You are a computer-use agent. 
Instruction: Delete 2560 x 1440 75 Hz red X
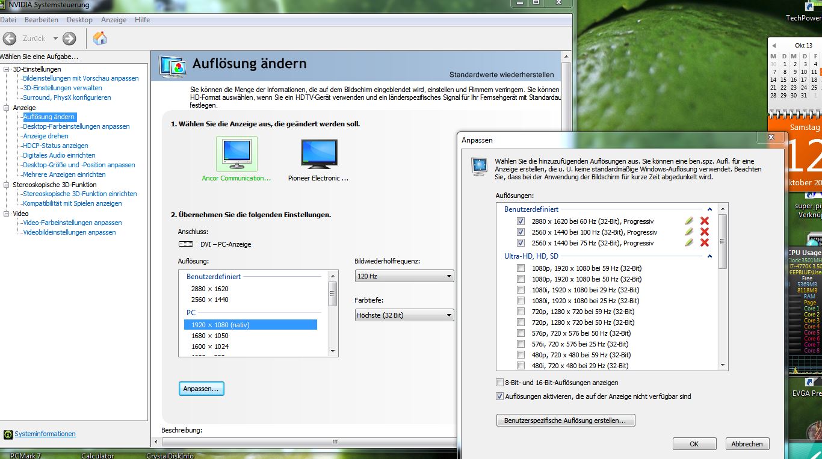click(705, 243)
